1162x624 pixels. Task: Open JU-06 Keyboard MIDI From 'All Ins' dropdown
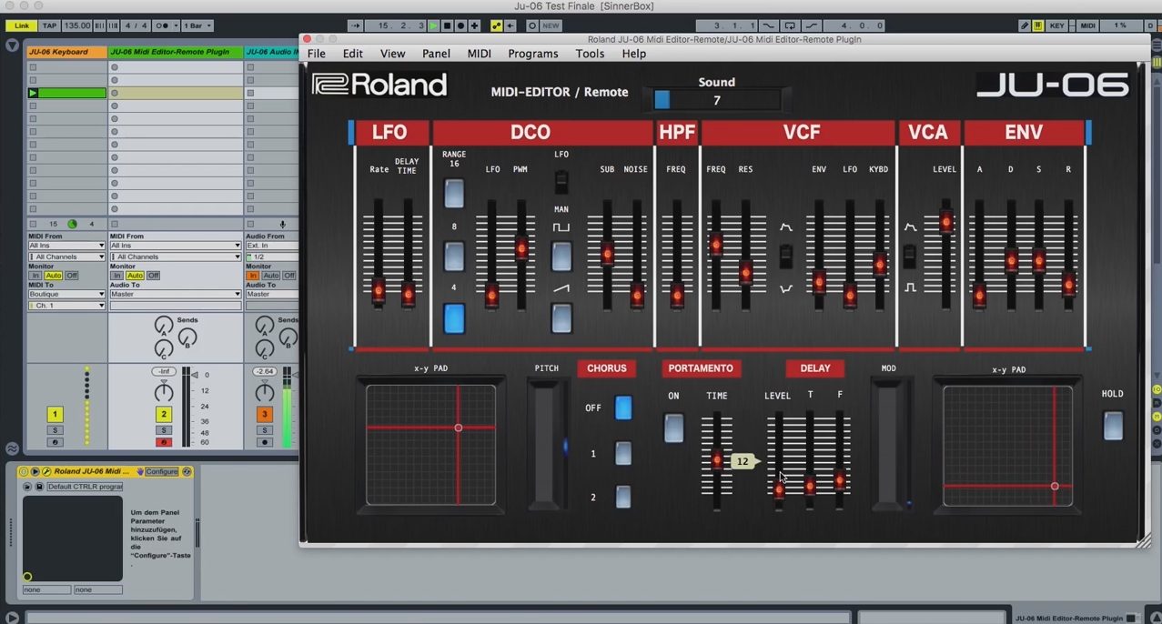click(x=66, y=246)
